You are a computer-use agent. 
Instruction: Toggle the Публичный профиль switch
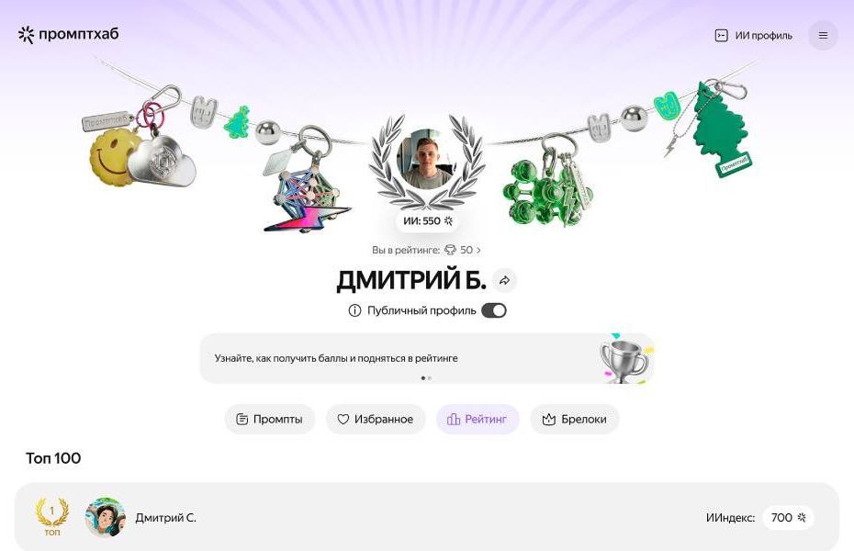click(x=494, y=311)
